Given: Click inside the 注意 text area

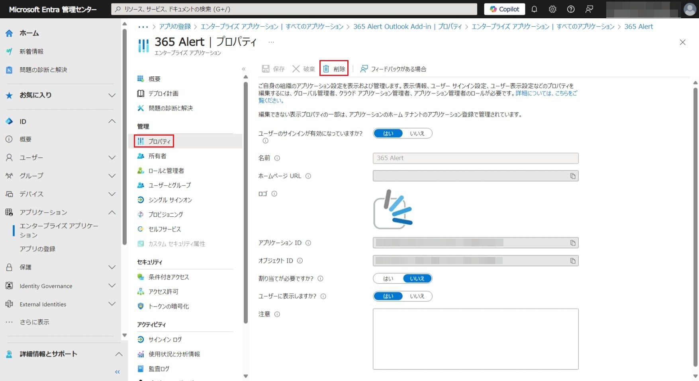Looking at the screenshot, I should coord(475,339).
